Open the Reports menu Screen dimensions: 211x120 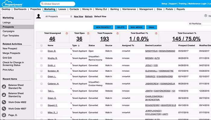tap(181, 9)
